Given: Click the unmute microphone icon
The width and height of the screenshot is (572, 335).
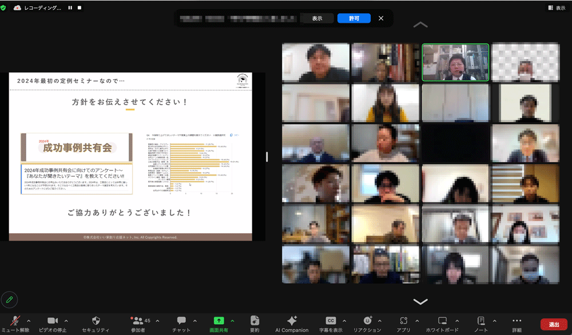Looking at the screenshot, I should 17,321.
